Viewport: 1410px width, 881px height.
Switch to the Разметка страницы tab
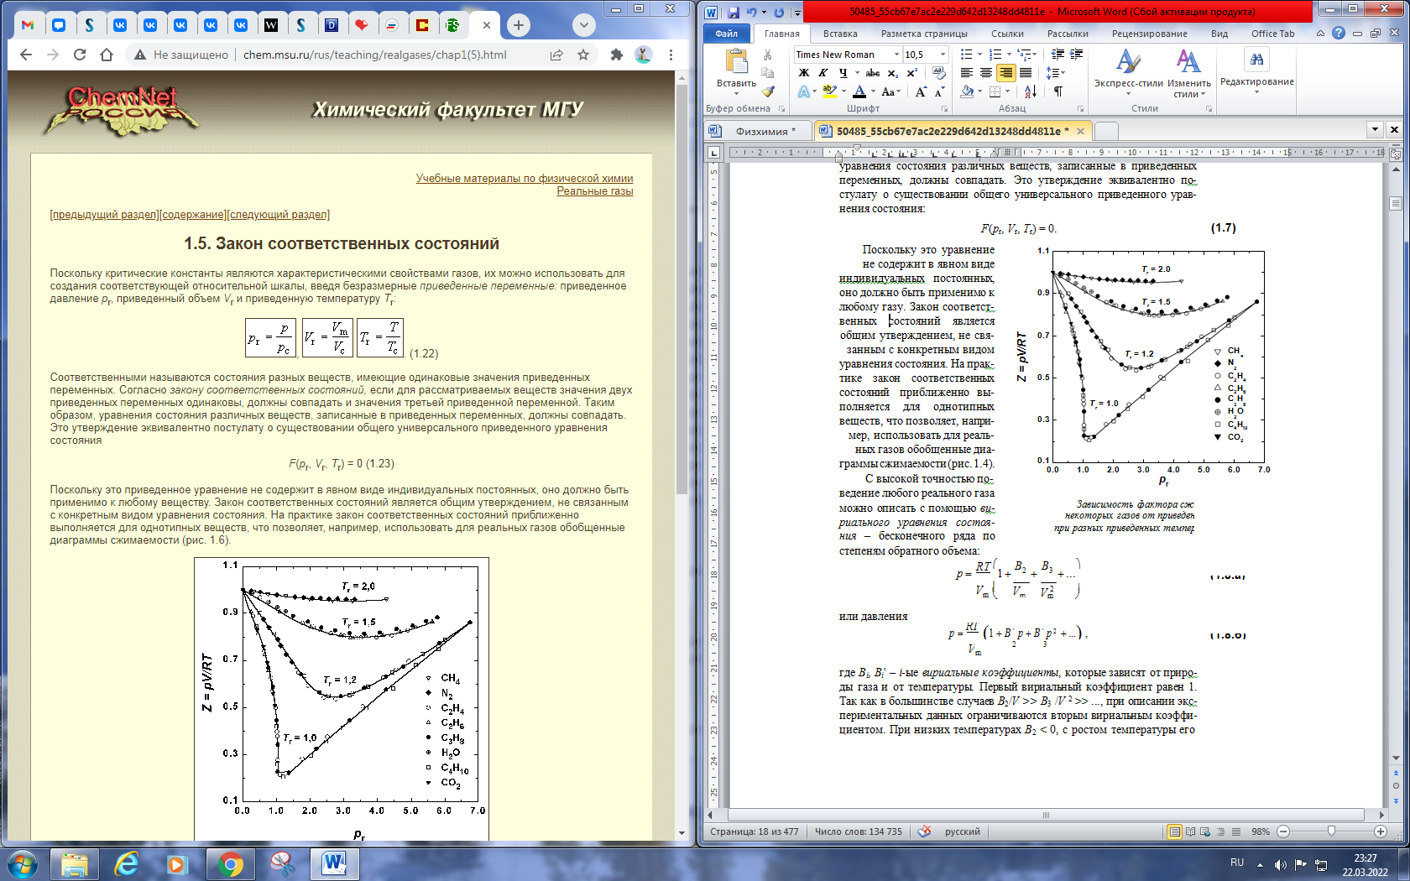point(924,34)
